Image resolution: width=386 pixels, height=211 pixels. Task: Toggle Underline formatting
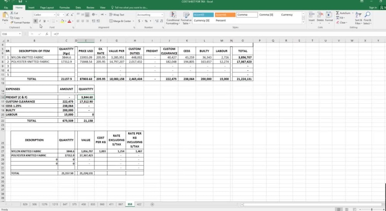coord(44,21)
